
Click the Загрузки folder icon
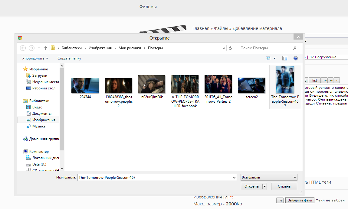28,75
